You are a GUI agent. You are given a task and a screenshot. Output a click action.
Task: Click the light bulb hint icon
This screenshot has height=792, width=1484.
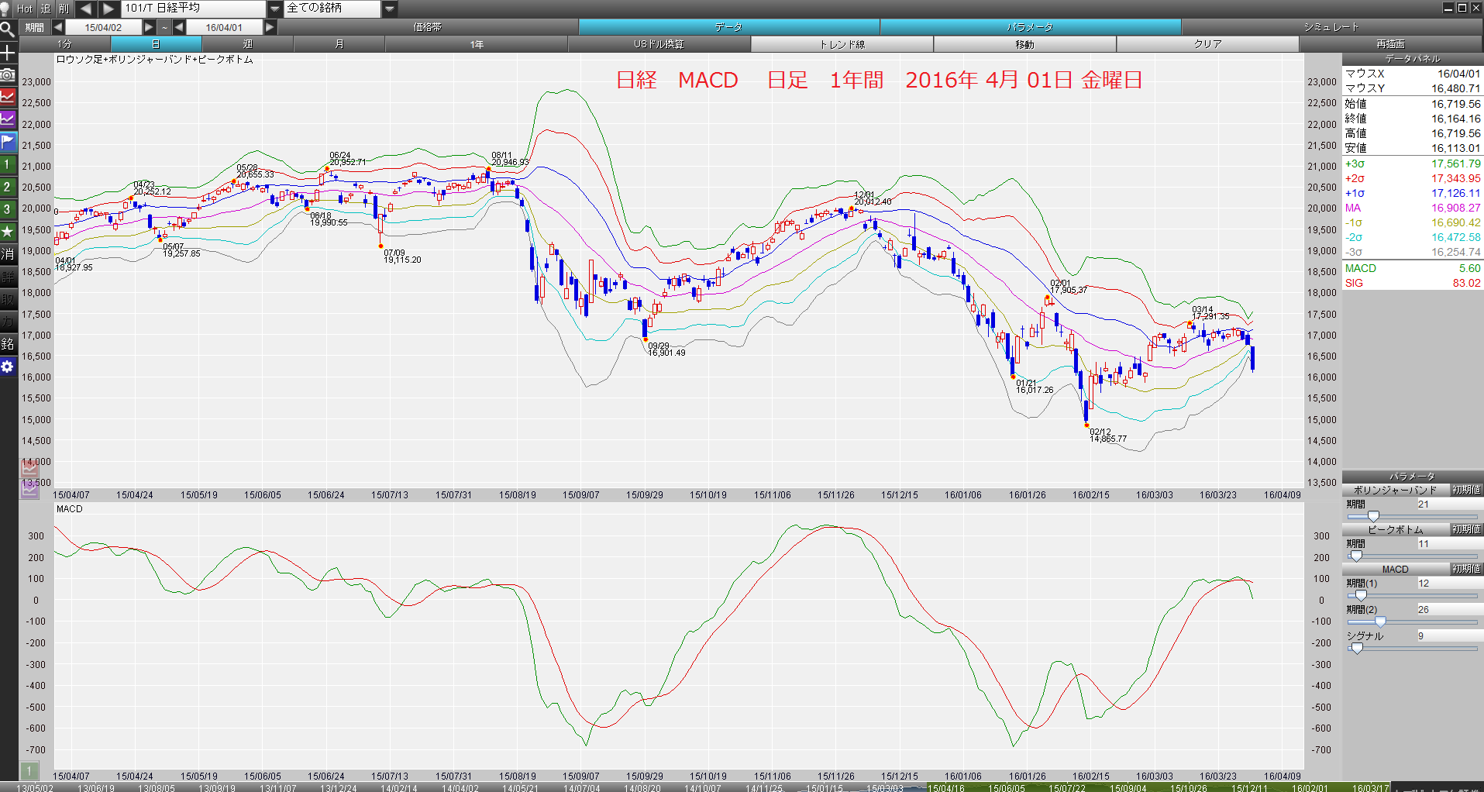pos(6,9)
